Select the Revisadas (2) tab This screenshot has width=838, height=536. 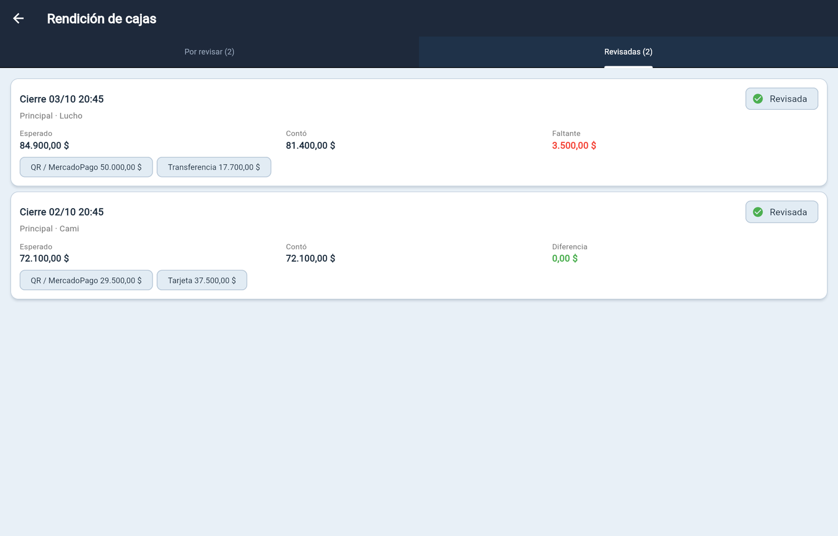628,52
